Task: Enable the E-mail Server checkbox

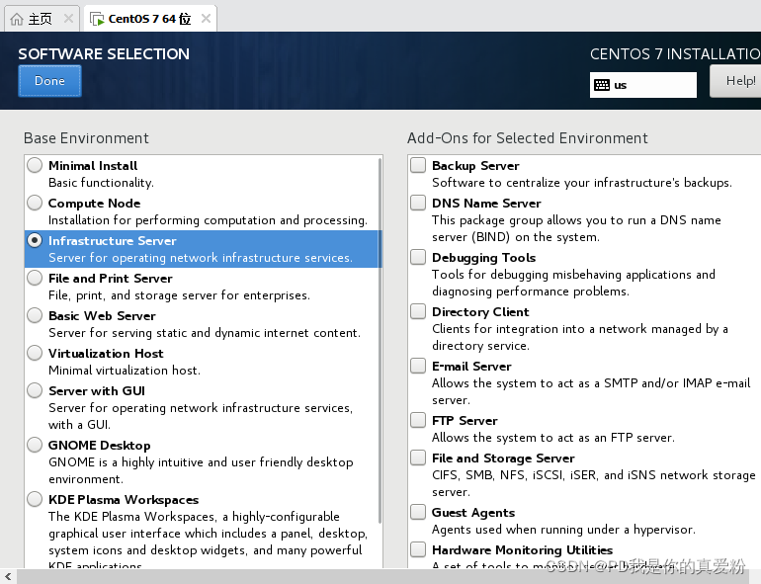Action: [x=418, y=366]
